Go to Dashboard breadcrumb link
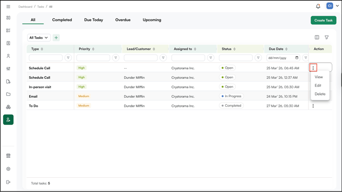The width and height of the screenshot is (342, 192). coord(25,7)
